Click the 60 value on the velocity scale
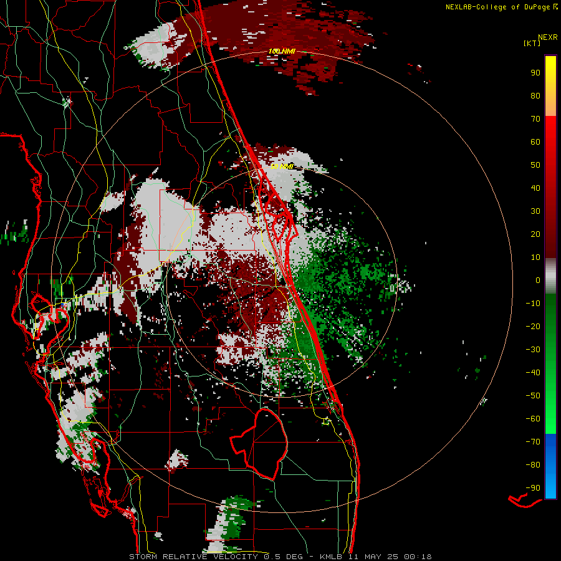The image size is (561, 561). (x=535, y=142)
